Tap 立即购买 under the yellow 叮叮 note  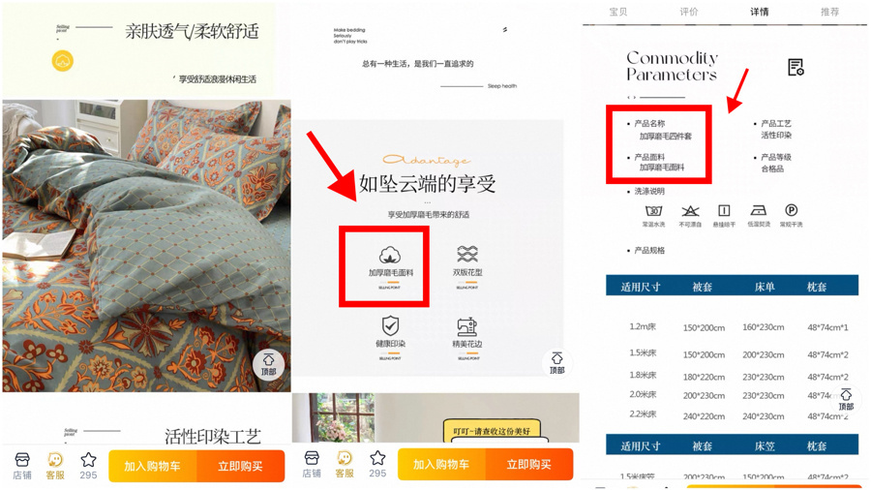[x=528, y=465]
